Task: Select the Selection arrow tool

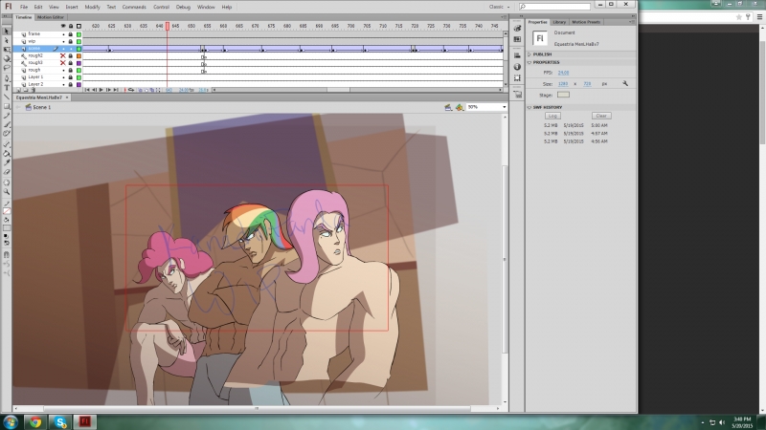Action: (7, 31)
